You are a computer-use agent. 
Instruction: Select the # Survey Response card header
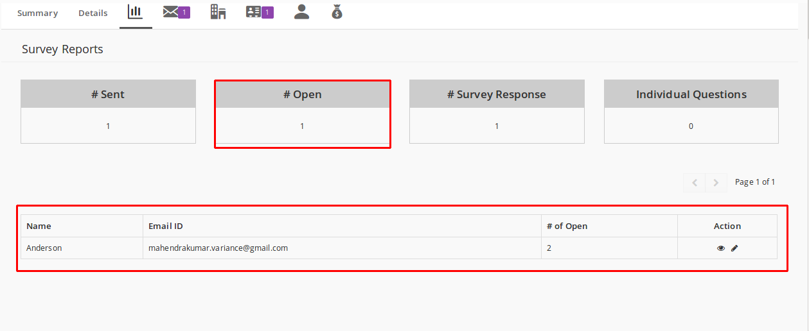coord(497,94)
